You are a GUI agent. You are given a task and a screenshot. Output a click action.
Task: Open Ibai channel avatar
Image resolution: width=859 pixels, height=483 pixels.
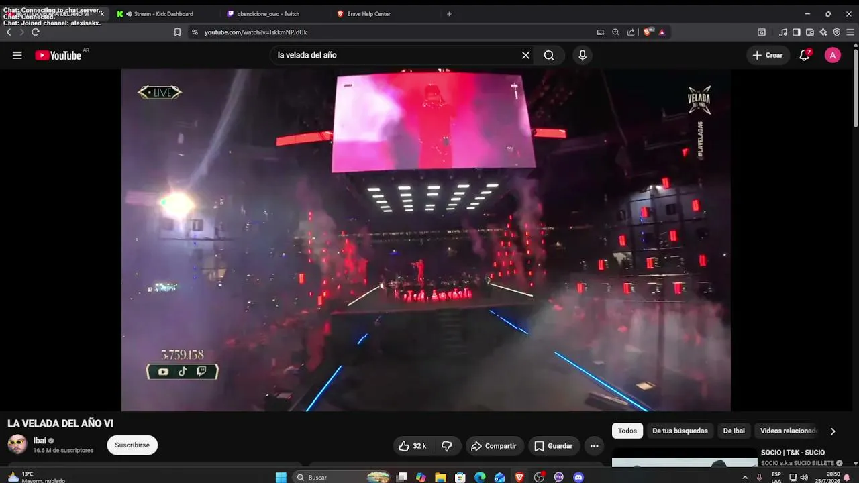(17, 444)
